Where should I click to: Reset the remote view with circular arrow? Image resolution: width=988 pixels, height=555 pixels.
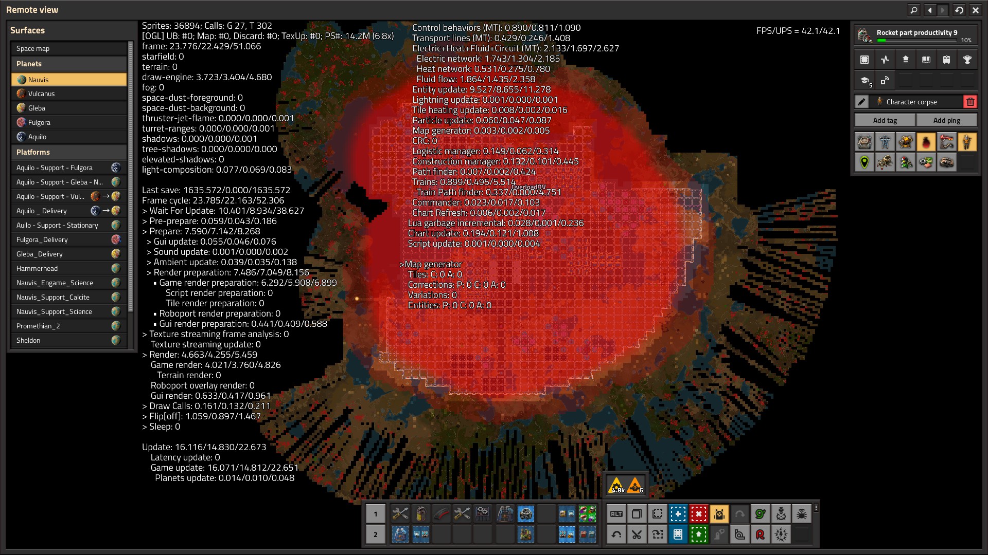click(959, 10)
